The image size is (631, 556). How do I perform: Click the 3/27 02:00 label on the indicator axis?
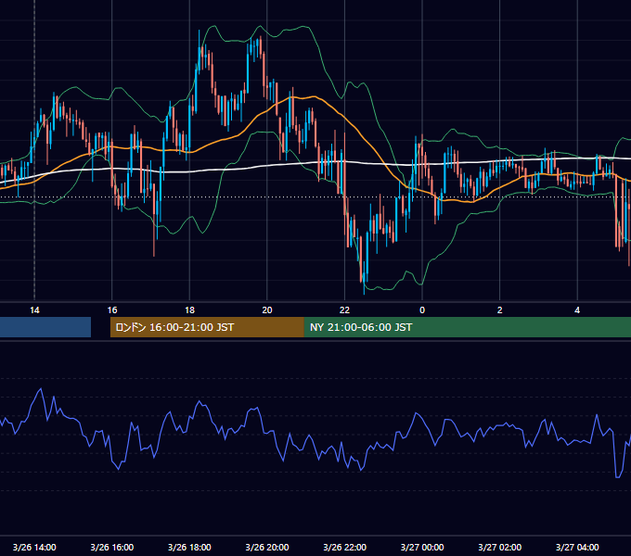500,547
